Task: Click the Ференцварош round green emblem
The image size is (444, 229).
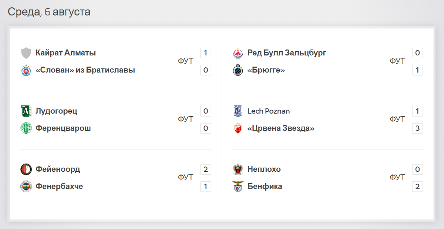Action: pyautogui.click(x=26, y=128)
